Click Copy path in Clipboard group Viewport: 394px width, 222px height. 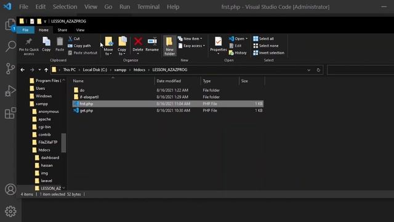(79, 46)
